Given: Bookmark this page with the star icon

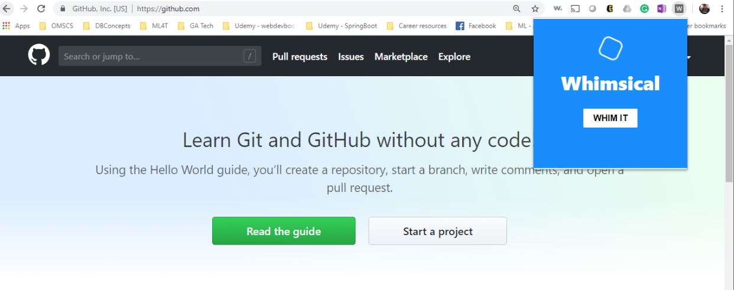Looking at the screenshot, I should 535,9.
